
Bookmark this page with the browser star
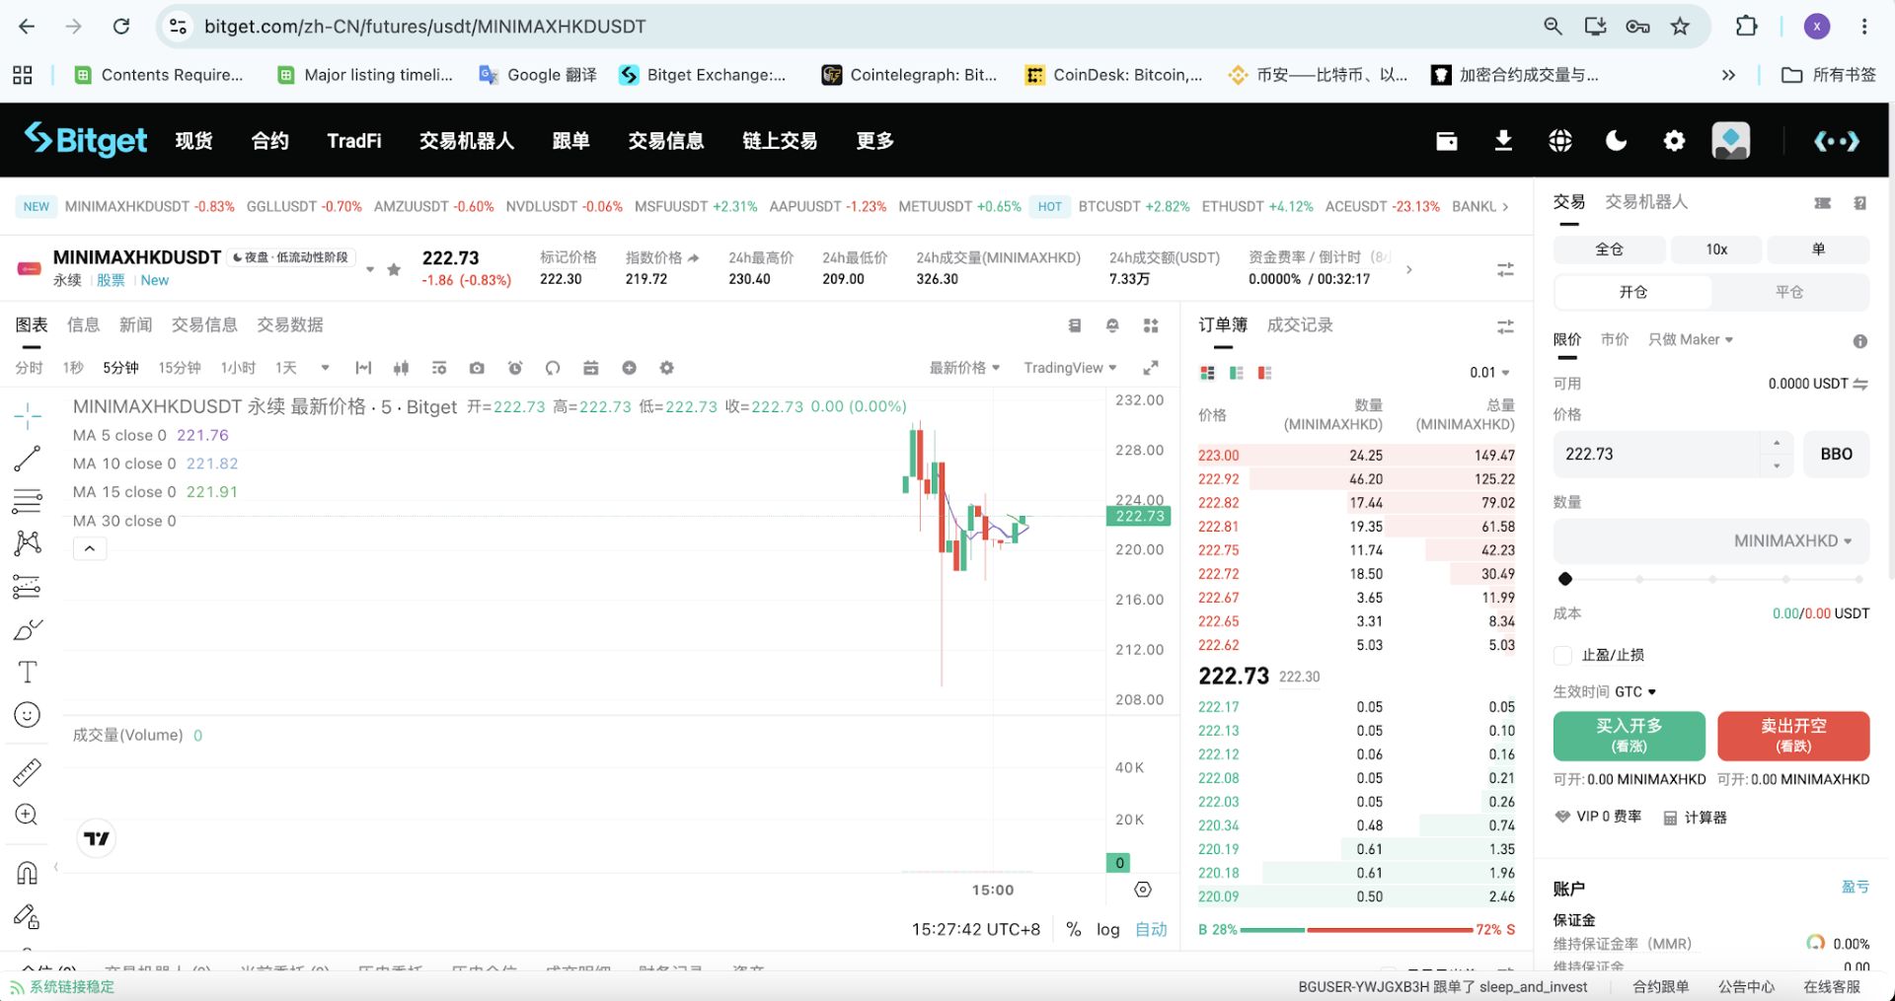1680,27
